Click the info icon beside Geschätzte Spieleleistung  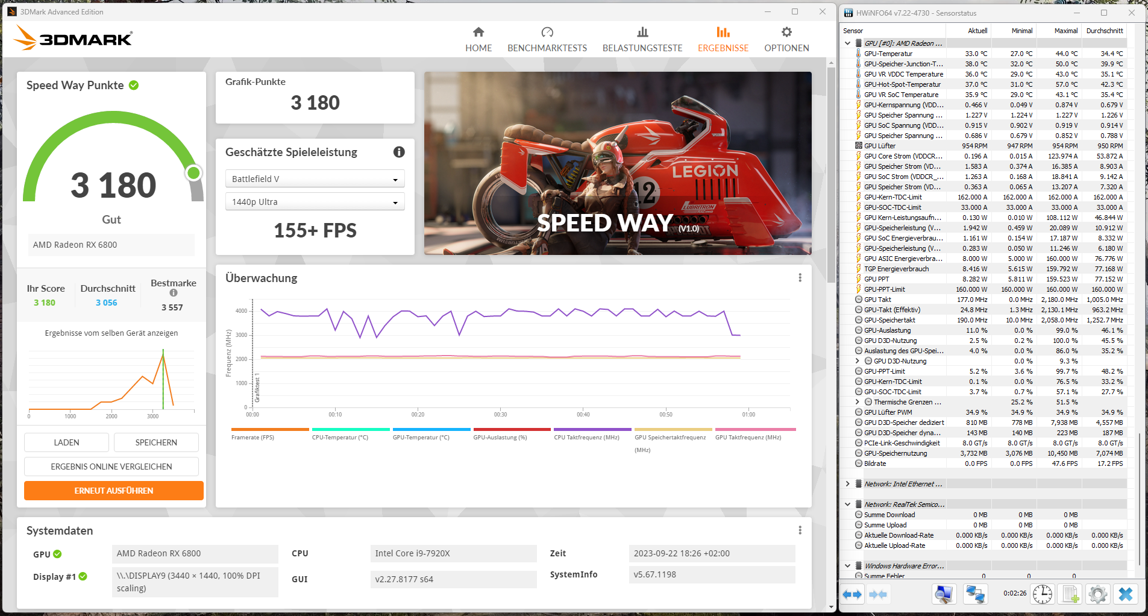pyautogui.click(x=399, y=152)
